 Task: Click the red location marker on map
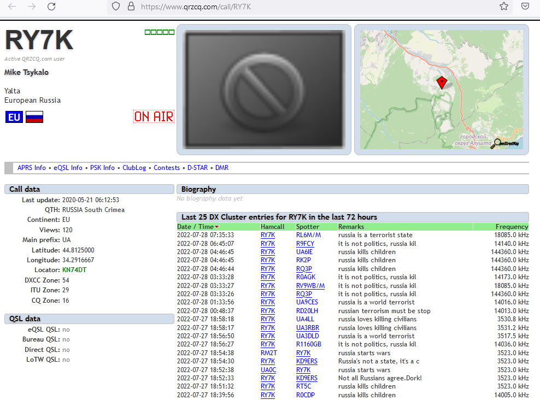[442, 83]
